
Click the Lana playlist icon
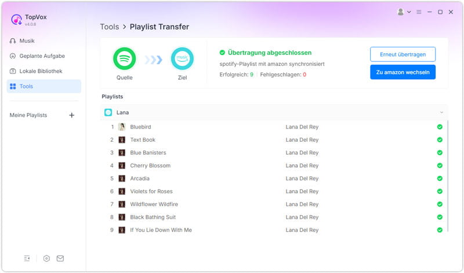tap(108, 112)
